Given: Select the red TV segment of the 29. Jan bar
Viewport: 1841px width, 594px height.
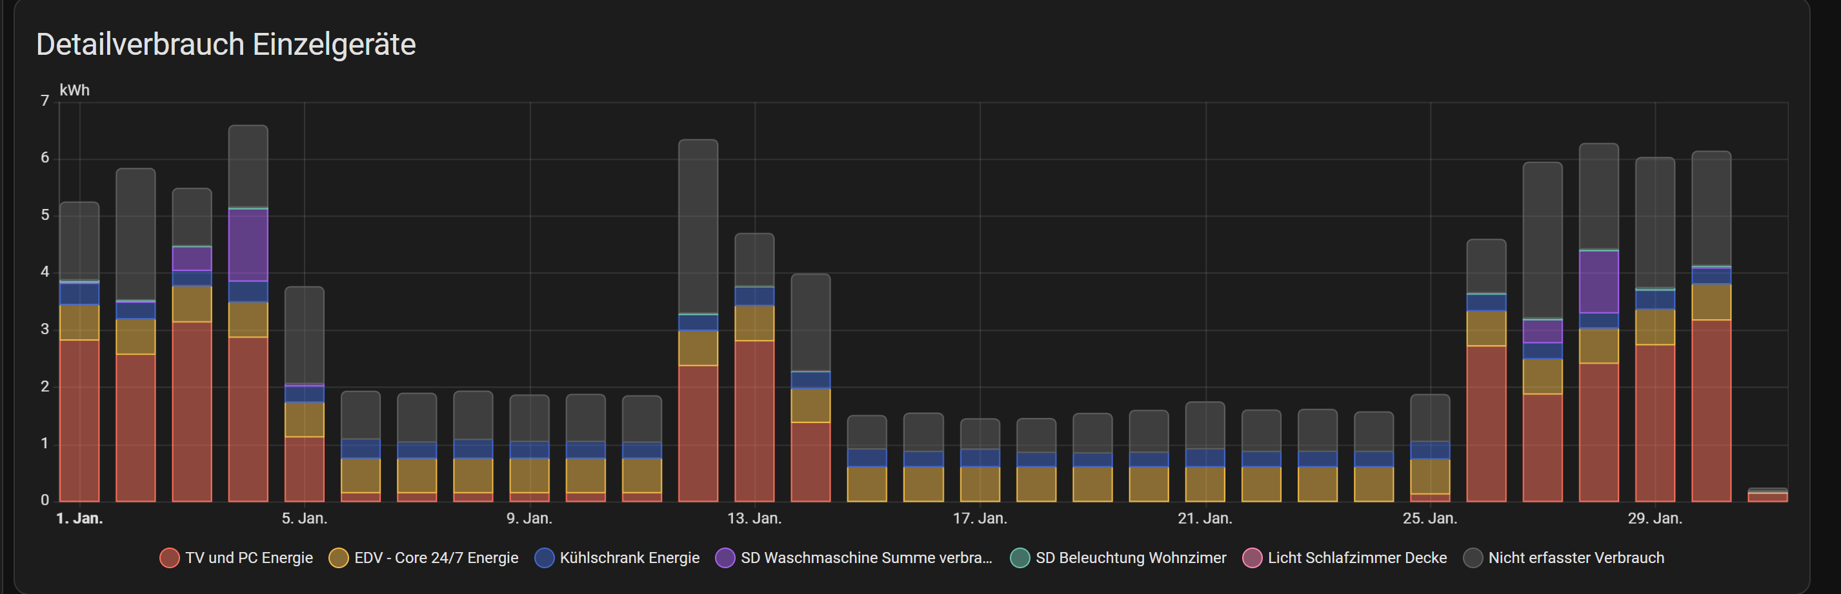Looking at the screenshot, I should 1655,422.
